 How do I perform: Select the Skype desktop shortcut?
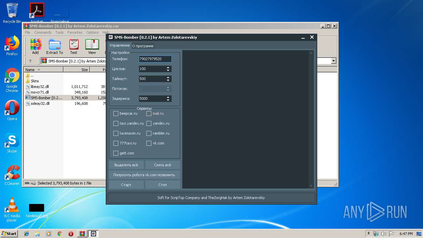click(x=12, y=143)
